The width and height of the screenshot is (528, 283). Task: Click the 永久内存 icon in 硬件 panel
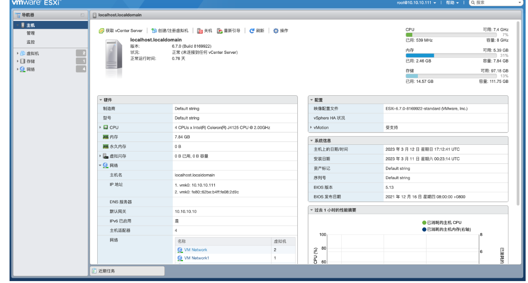106,146
